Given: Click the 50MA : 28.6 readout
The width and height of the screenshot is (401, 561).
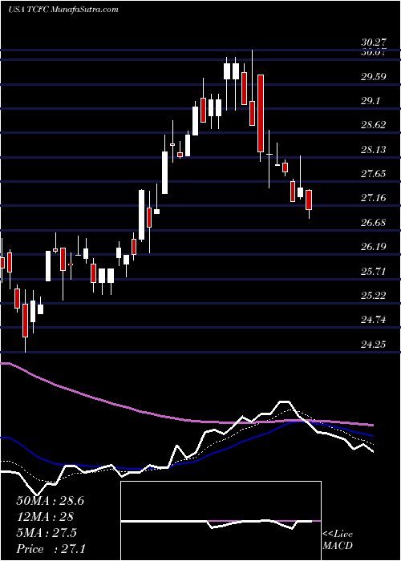Looking at the screenshot, I should (50, 501).
